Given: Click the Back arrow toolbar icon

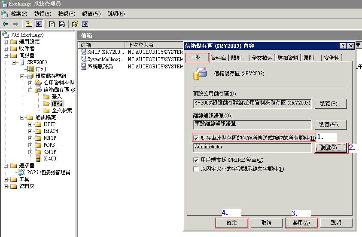Looking at the screenshot, I should (x=6, y=24).
